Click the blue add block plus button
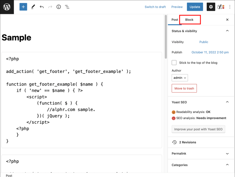Viewport: 235px width, 177px height. point(23,7)
